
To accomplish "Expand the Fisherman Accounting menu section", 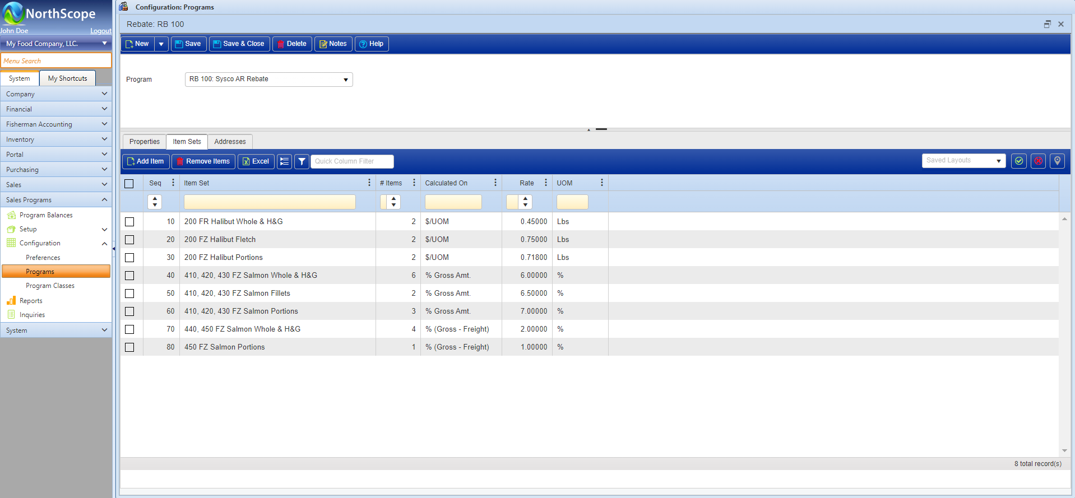I will [56, 124].
